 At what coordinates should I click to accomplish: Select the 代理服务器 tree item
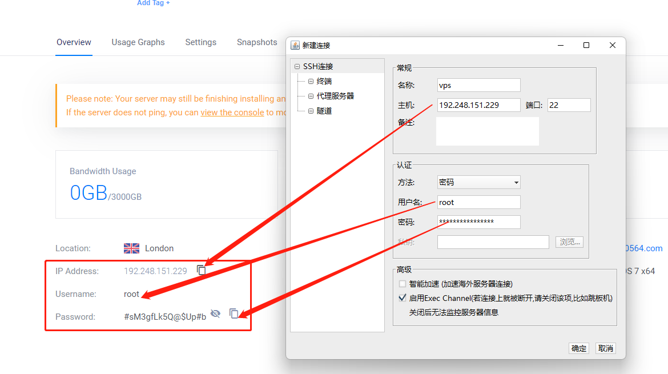[x=335, y=96]
